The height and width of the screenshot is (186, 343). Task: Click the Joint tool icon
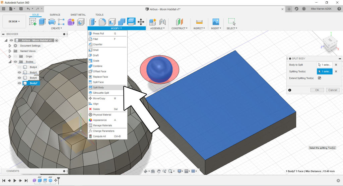(x=162, y=22)
